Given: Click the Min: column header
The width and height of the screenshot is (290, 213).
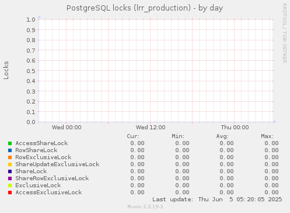Looking at the screenshot, I should coord(178,136).
